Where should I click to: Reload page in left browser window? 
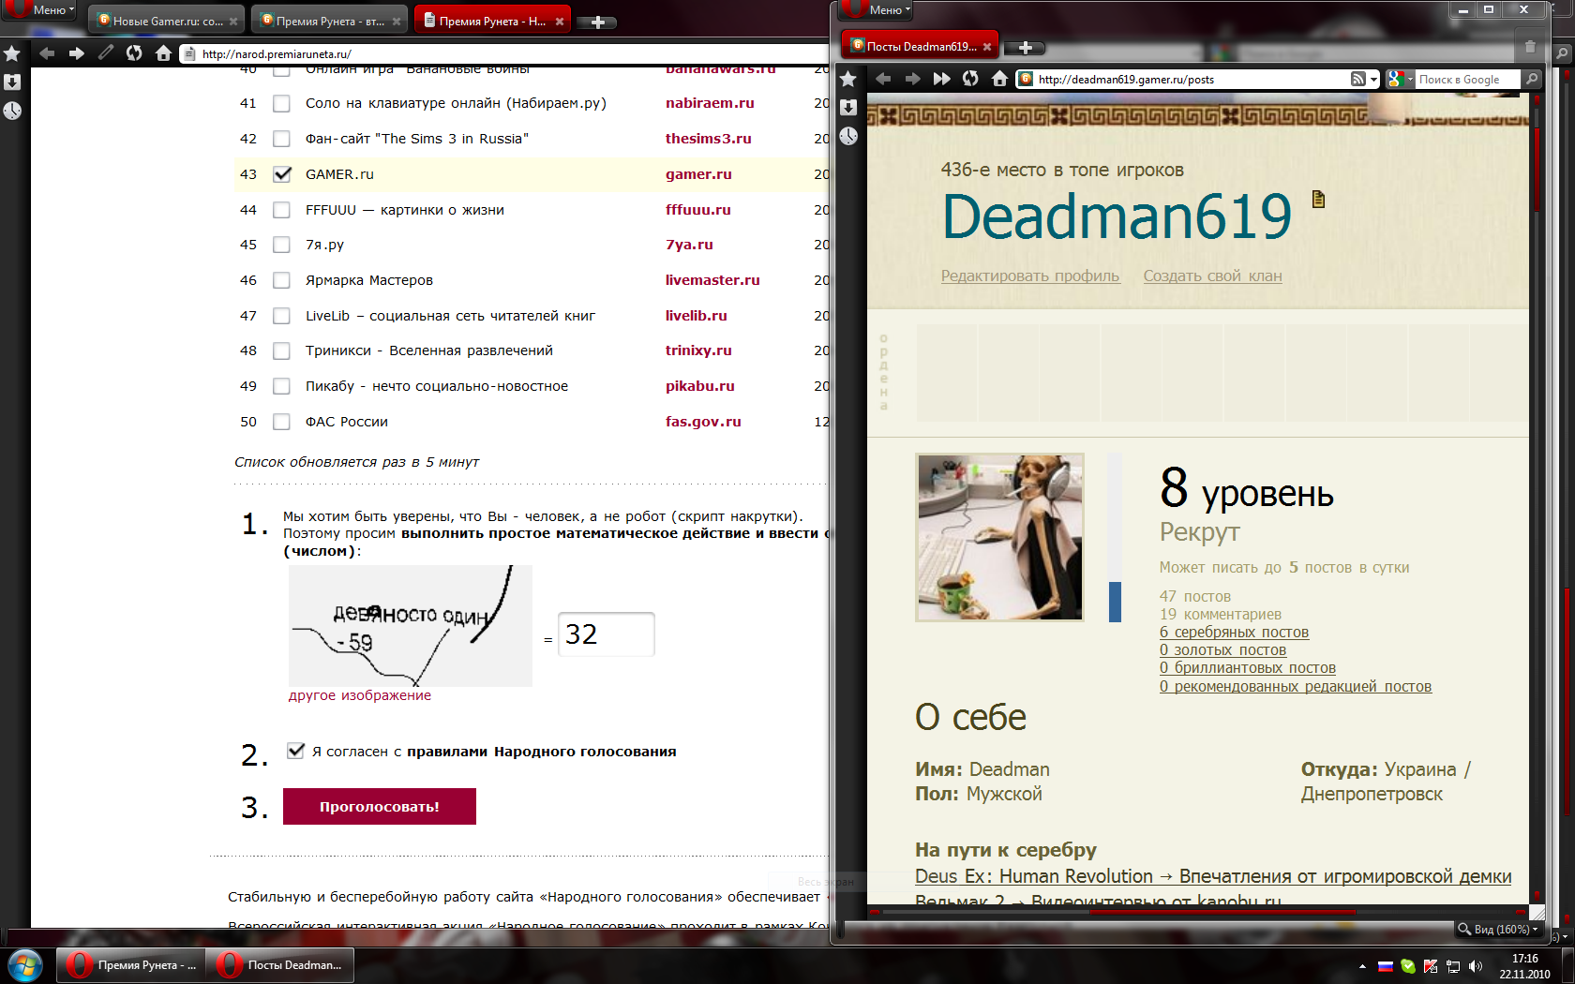point(134,53)
